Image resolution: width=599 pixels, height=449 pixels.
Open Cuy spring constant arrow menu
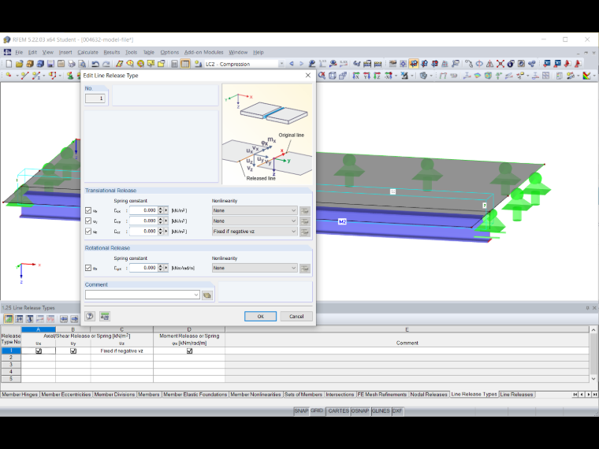coord(166,221)
